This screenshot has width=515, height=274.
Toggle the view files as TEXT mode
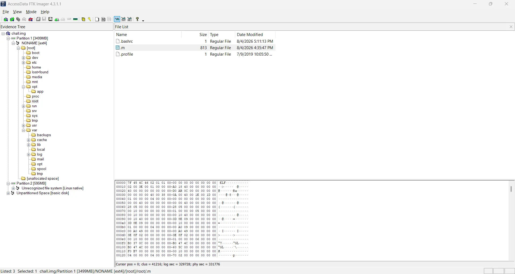pyautogui.click(x=124, y=19)
